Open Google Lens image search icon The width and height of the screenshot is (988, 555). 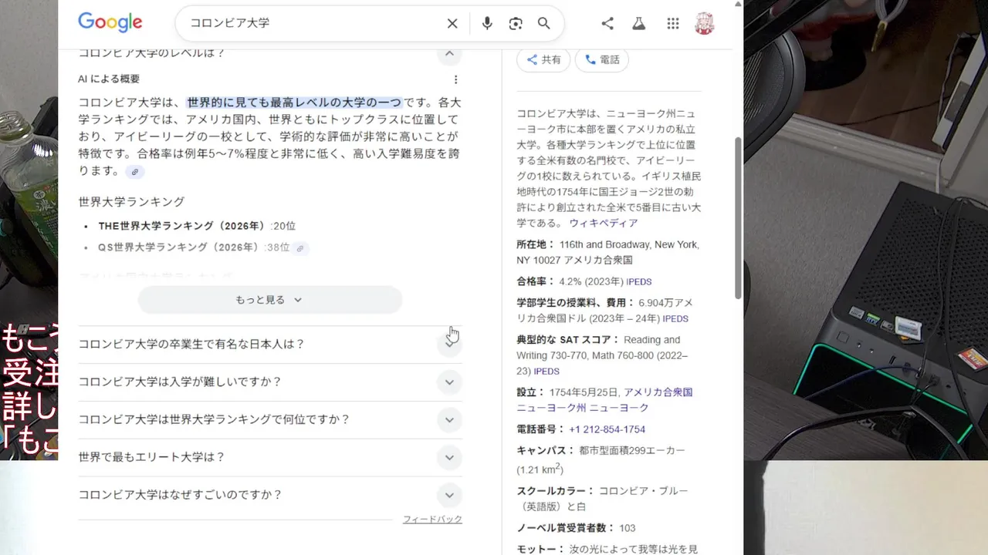point(516,24)
